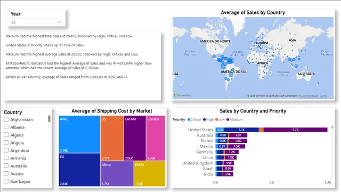Select Brazil Medium bar segment 0.9K

click(228, 169)
